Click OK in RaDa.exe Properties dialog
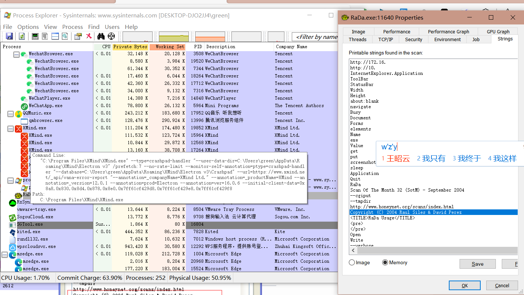The height and width of the screenshot is (295, 524). click(465, 285)
